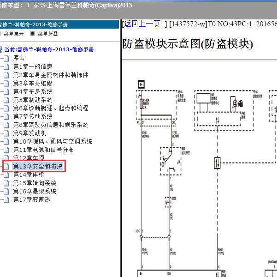
Task: Click the page icon beside 第6章诊断概述
Action: 6,108
